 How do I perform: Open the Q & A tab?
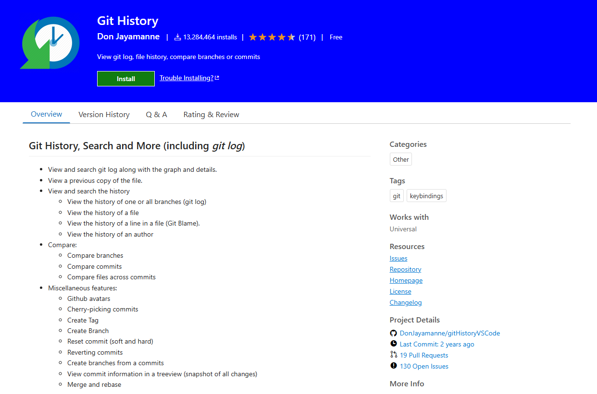point(157,115)
